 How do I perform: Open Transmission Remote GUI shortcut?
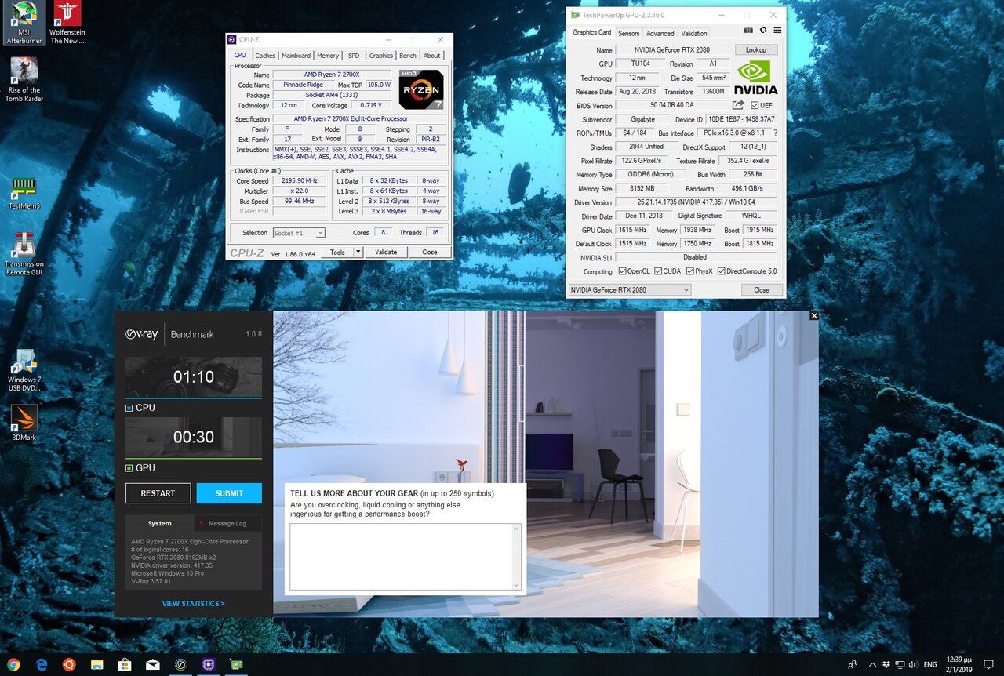[24, 253]
